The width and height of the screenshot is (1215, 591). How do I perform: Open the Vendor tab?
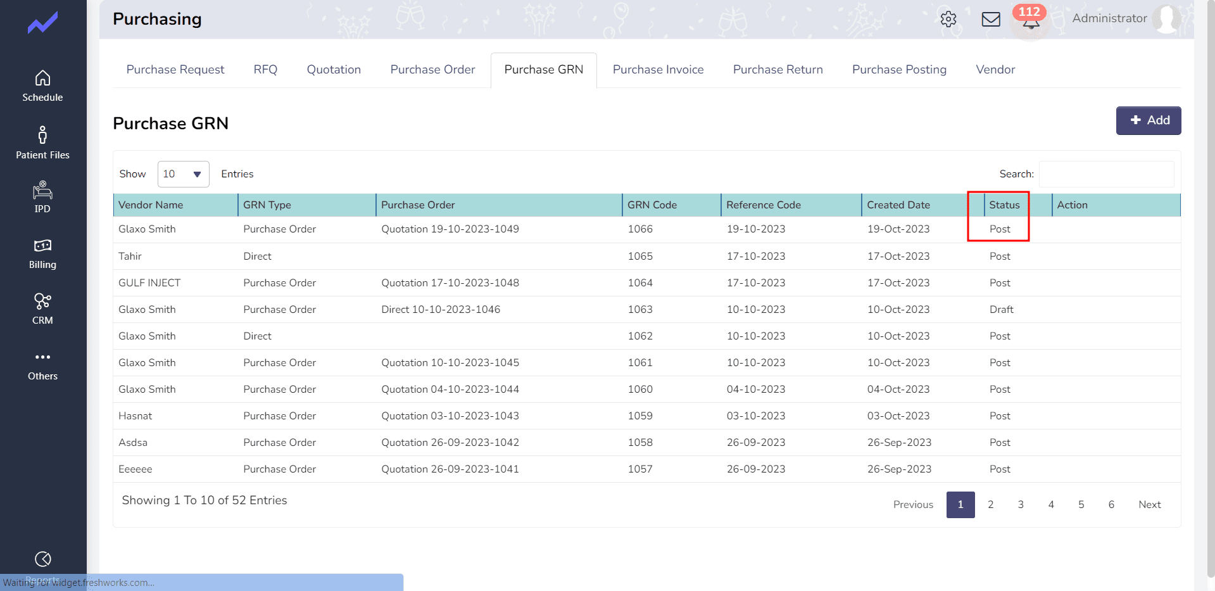995,70
